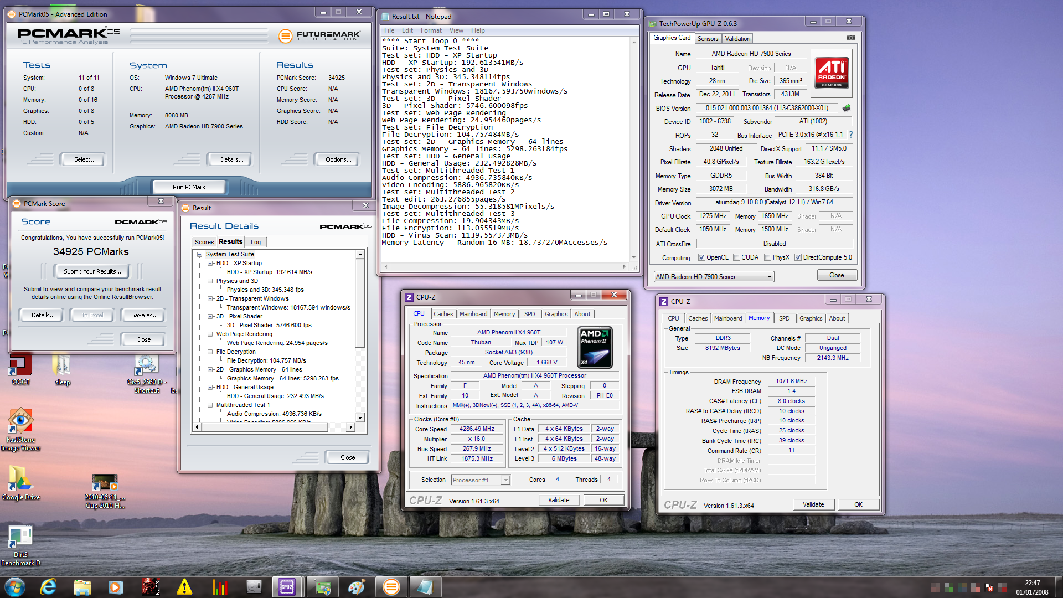Switch to Notepad taskbar button
This screenshot has height=598, width=1063.
tap(425, 587)
